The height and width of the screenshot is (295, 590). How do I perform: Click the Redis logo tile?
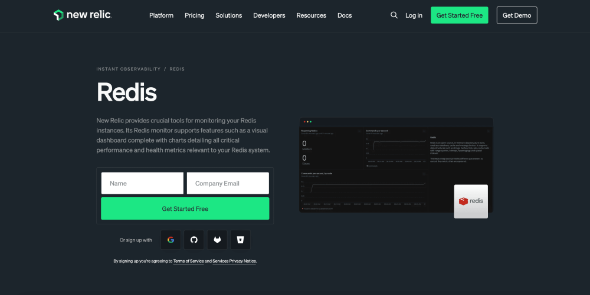pos(471,201)
